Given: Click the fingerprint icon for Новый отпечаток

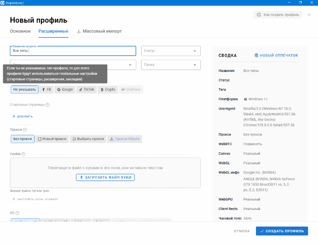Looking at the screenshot, I should 256,56.
